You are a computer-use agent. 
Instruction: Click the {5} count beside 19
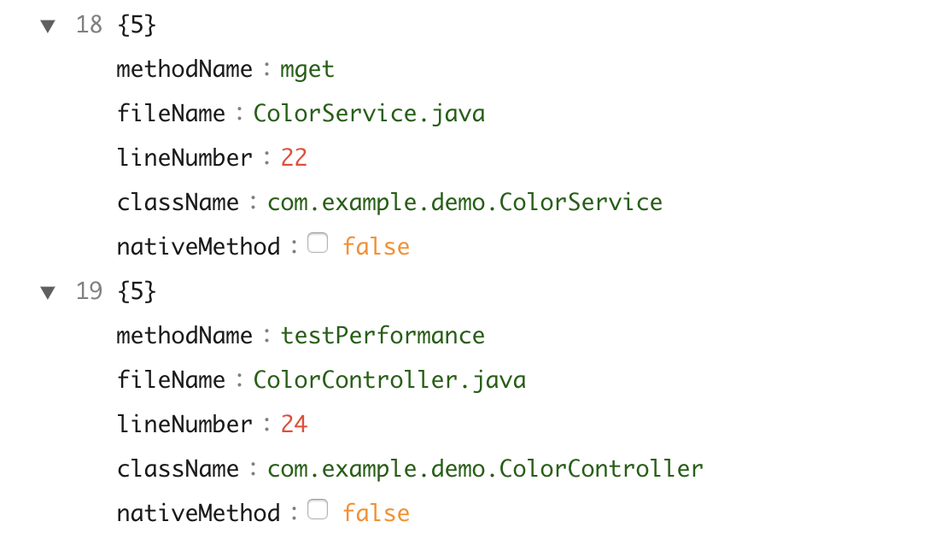pyautogui.click(x=137, y=291)
